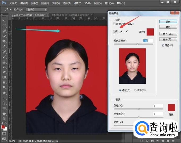Select the Rectangular Marquee tool
Viewport: 181px width, 143px height.
[x=4, y=26]
